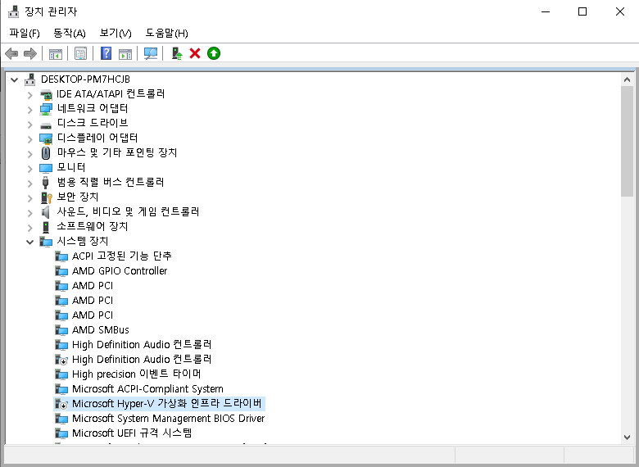Select Microsoft ACPI-Compliant System

(147, 389)
